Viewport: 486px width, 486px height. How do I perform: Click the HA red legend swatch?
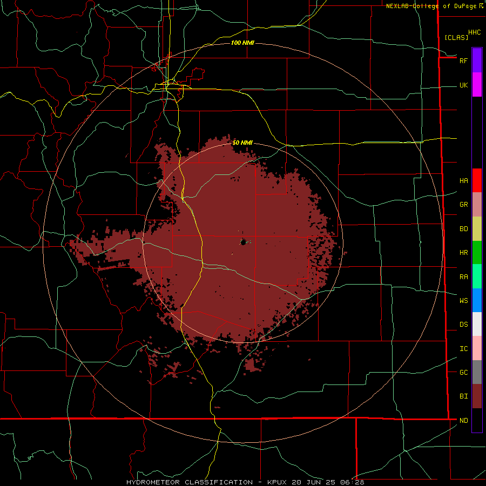pos(477,180)
